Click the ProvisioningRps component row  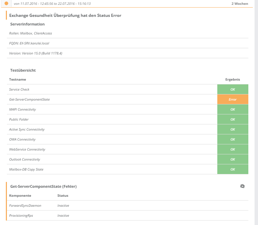(x=21, y=215)
